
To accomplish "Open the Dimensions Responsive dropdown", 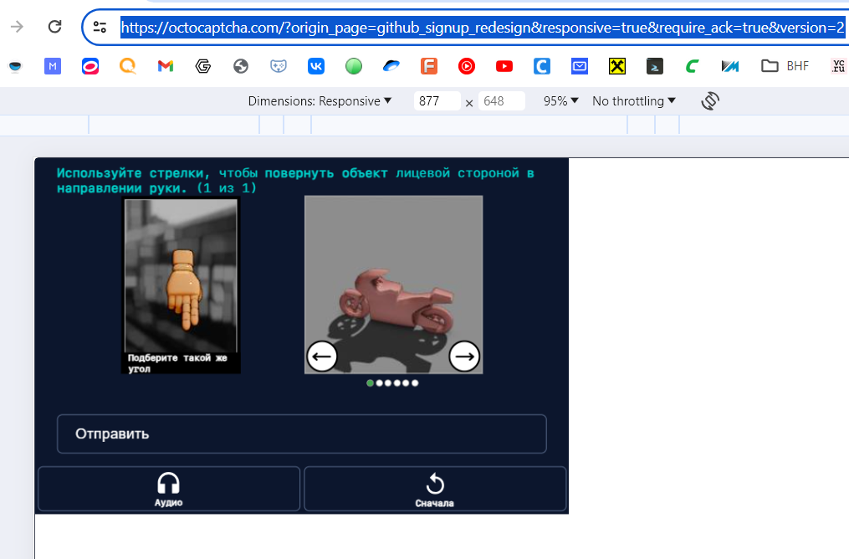I will click(320, 100).
